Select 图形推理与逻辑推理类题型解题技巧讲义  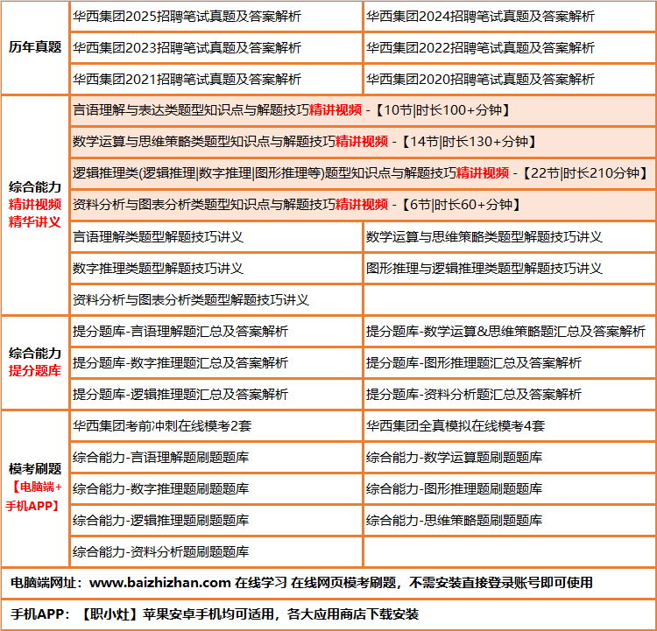coord(510,269)
